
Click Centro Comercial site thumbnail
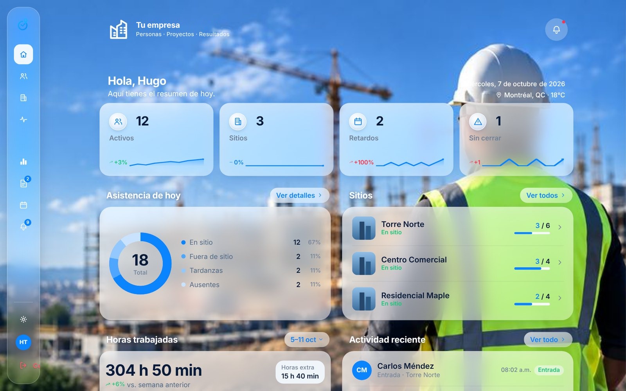tap(363, 264)
